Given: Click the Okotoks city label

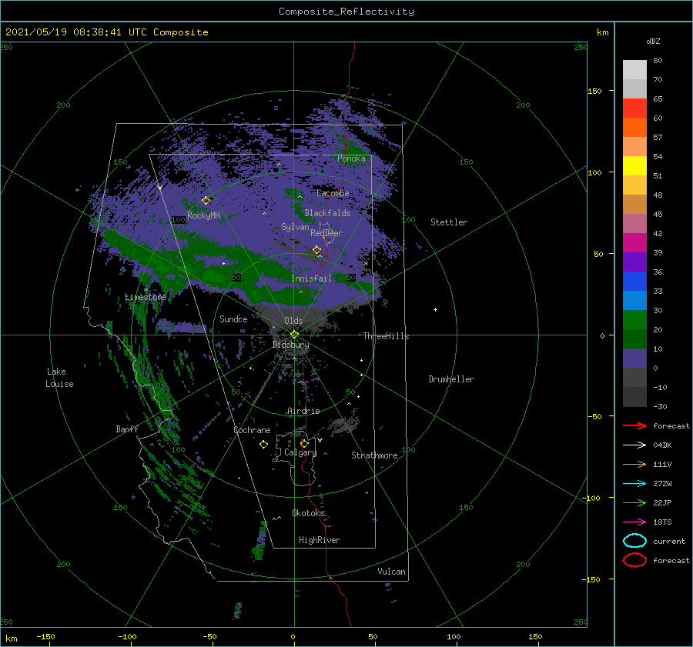Looking at the screenshot, I should (x=308, y=512).
